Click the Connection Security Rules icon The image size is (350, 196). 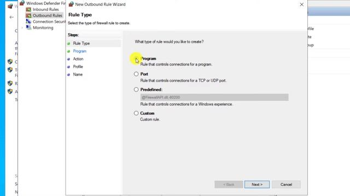(x=28, y=21)
